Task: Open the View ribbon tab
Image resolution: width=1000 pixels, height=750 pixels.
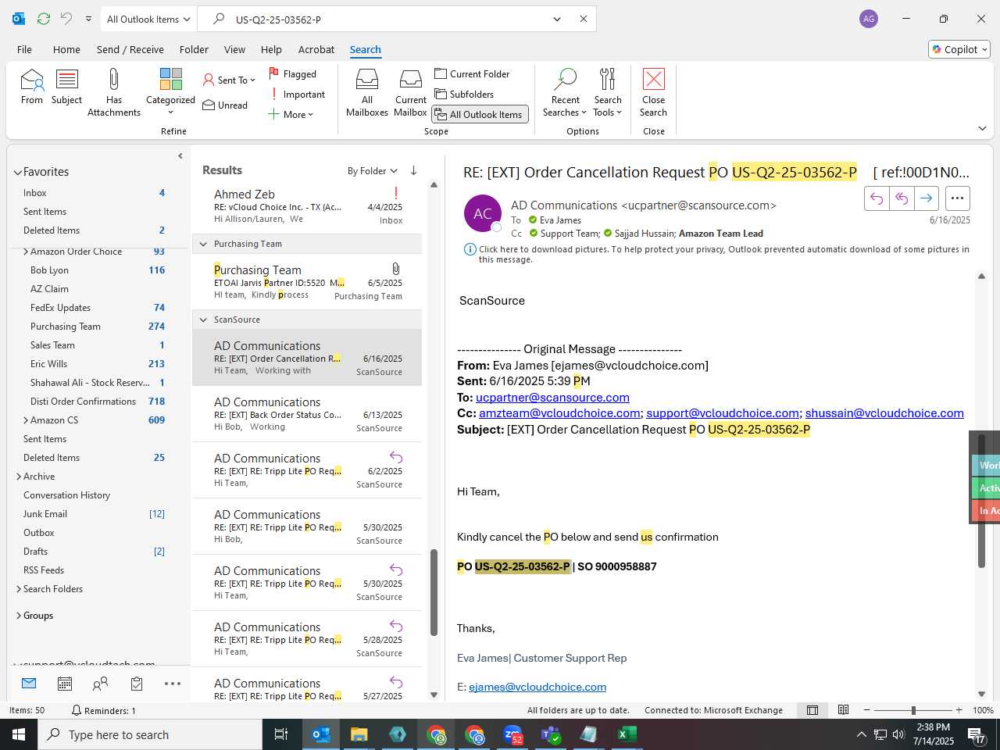Action: click(x=234, y=49)
